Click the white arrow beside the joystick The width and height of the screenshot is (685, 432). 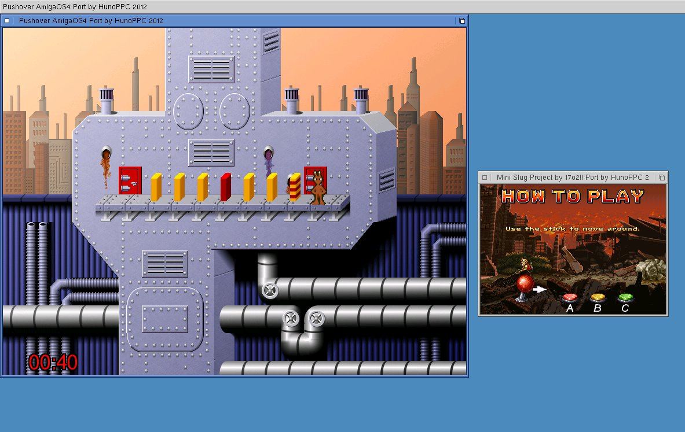click(x=540, y=289)
